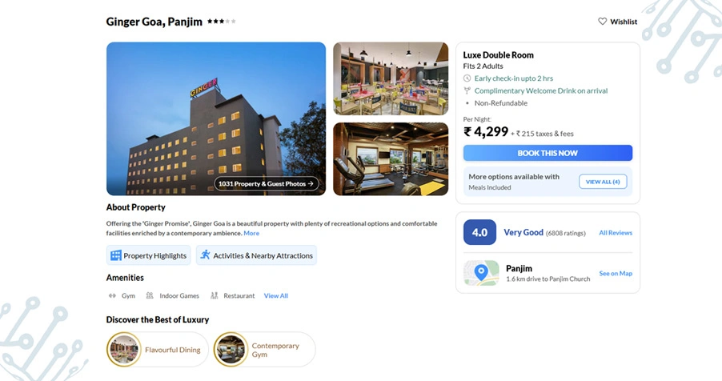Expand amenities with View All link
Screen dimensions: 722x381
pyautogui.click(x=276, y=296)
